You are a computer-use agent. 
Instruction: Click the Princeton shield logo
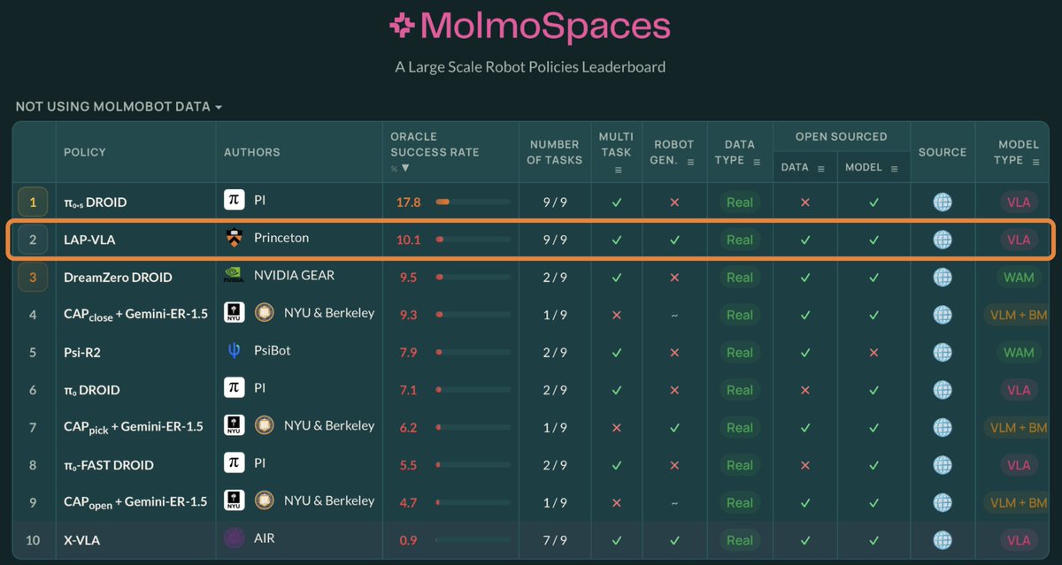pyautogui.click(x=235, y=239)
